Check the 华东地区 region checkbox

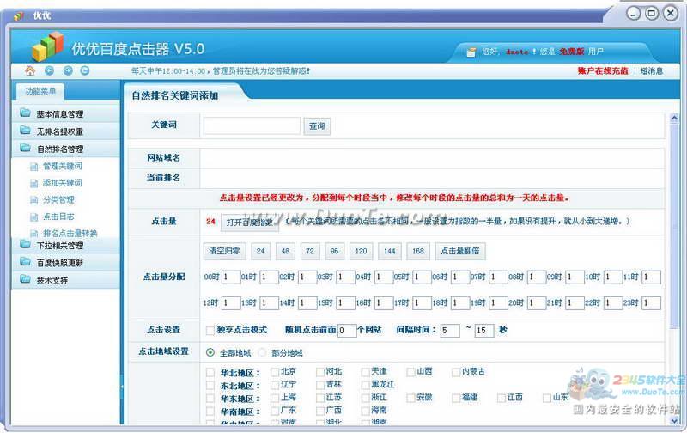click(210, 399)
